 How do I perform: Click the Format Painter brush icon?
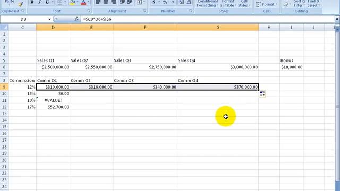(x=20, y=4)
